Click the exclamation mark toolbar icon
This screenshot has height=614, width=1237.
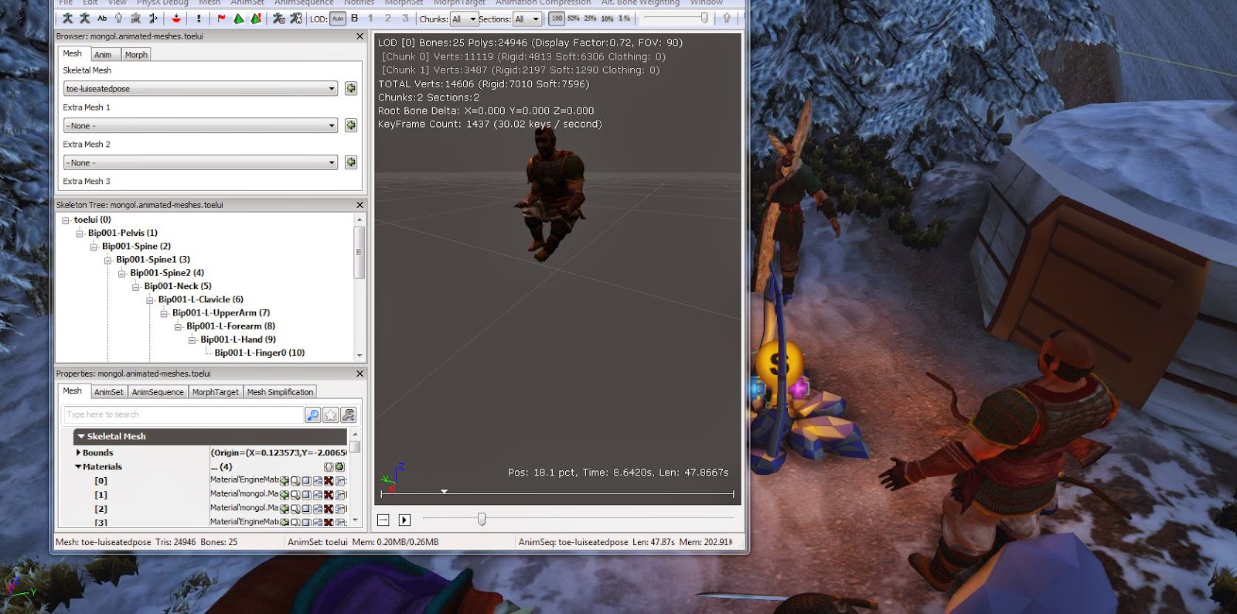coord(199,19)
